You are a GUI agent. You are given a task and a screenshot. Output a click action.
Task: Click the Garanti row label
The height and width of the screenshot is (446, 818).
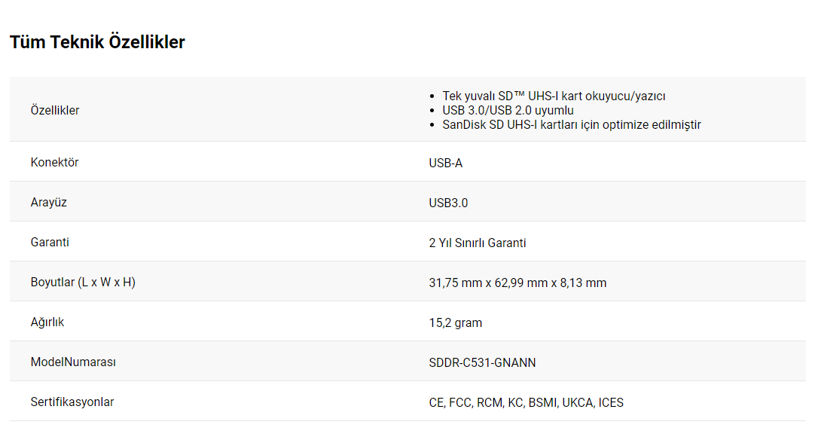(x=50, y=242)
